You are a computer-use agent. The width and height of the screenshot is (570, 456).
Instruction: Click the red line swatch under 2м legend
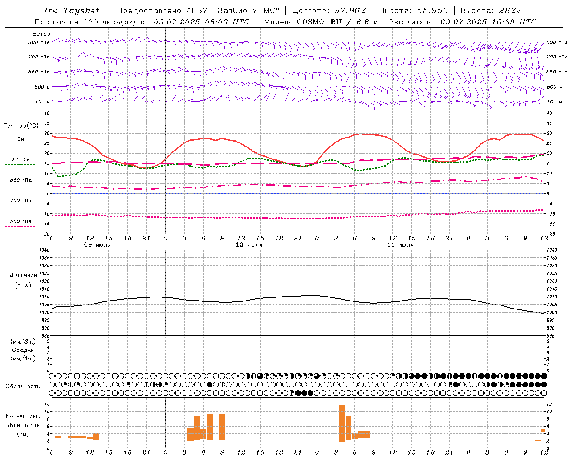20,144
